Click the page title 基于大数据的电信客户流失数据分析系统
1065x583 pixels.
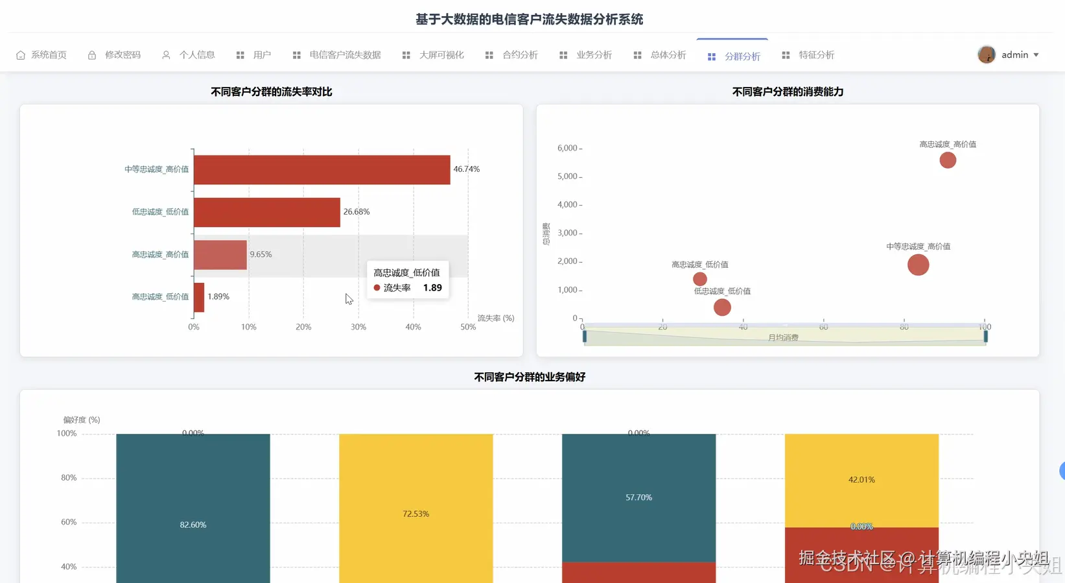(x=530, y=19)
